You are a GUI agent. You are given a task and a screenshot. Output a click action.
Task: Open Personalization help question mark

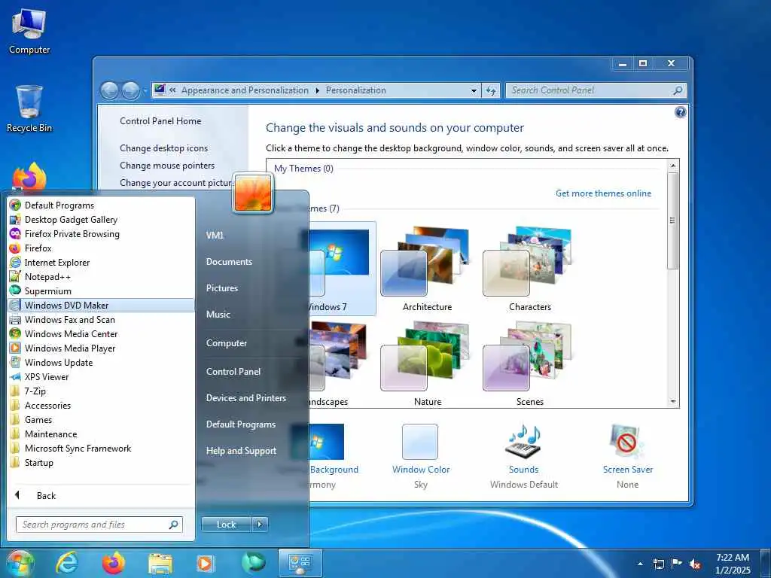[680, 113]
